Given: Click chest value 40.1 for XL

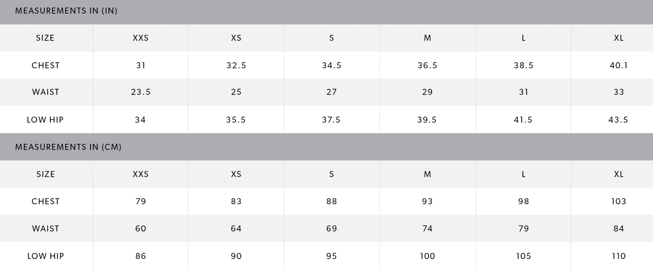Looking at the screenshot, I should [619, 65].
